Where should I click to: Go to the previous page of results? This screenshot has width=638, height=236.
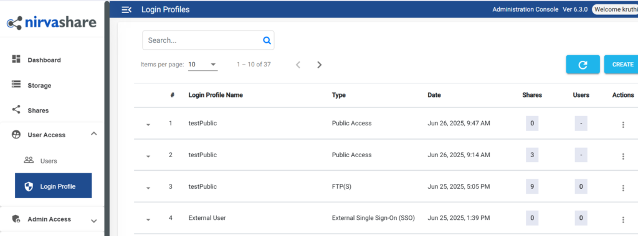coord(298,65)
